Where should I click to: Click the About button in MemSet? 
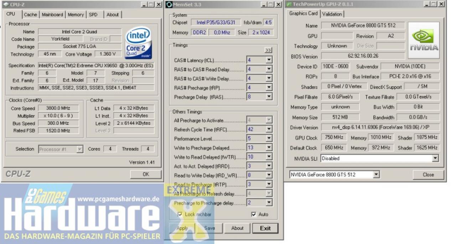click(x=237, y=228)
